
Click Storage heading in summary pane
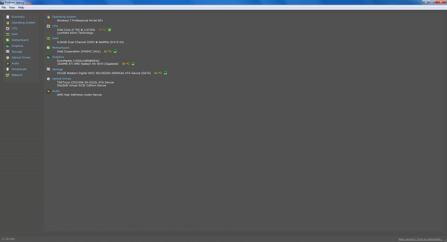click(58, 70)
